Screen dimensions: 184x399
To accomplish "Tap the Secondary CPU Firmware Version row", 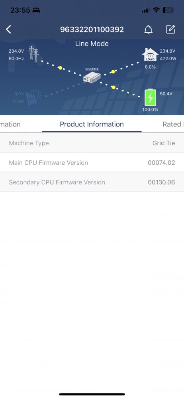I will tap(92, 182).
